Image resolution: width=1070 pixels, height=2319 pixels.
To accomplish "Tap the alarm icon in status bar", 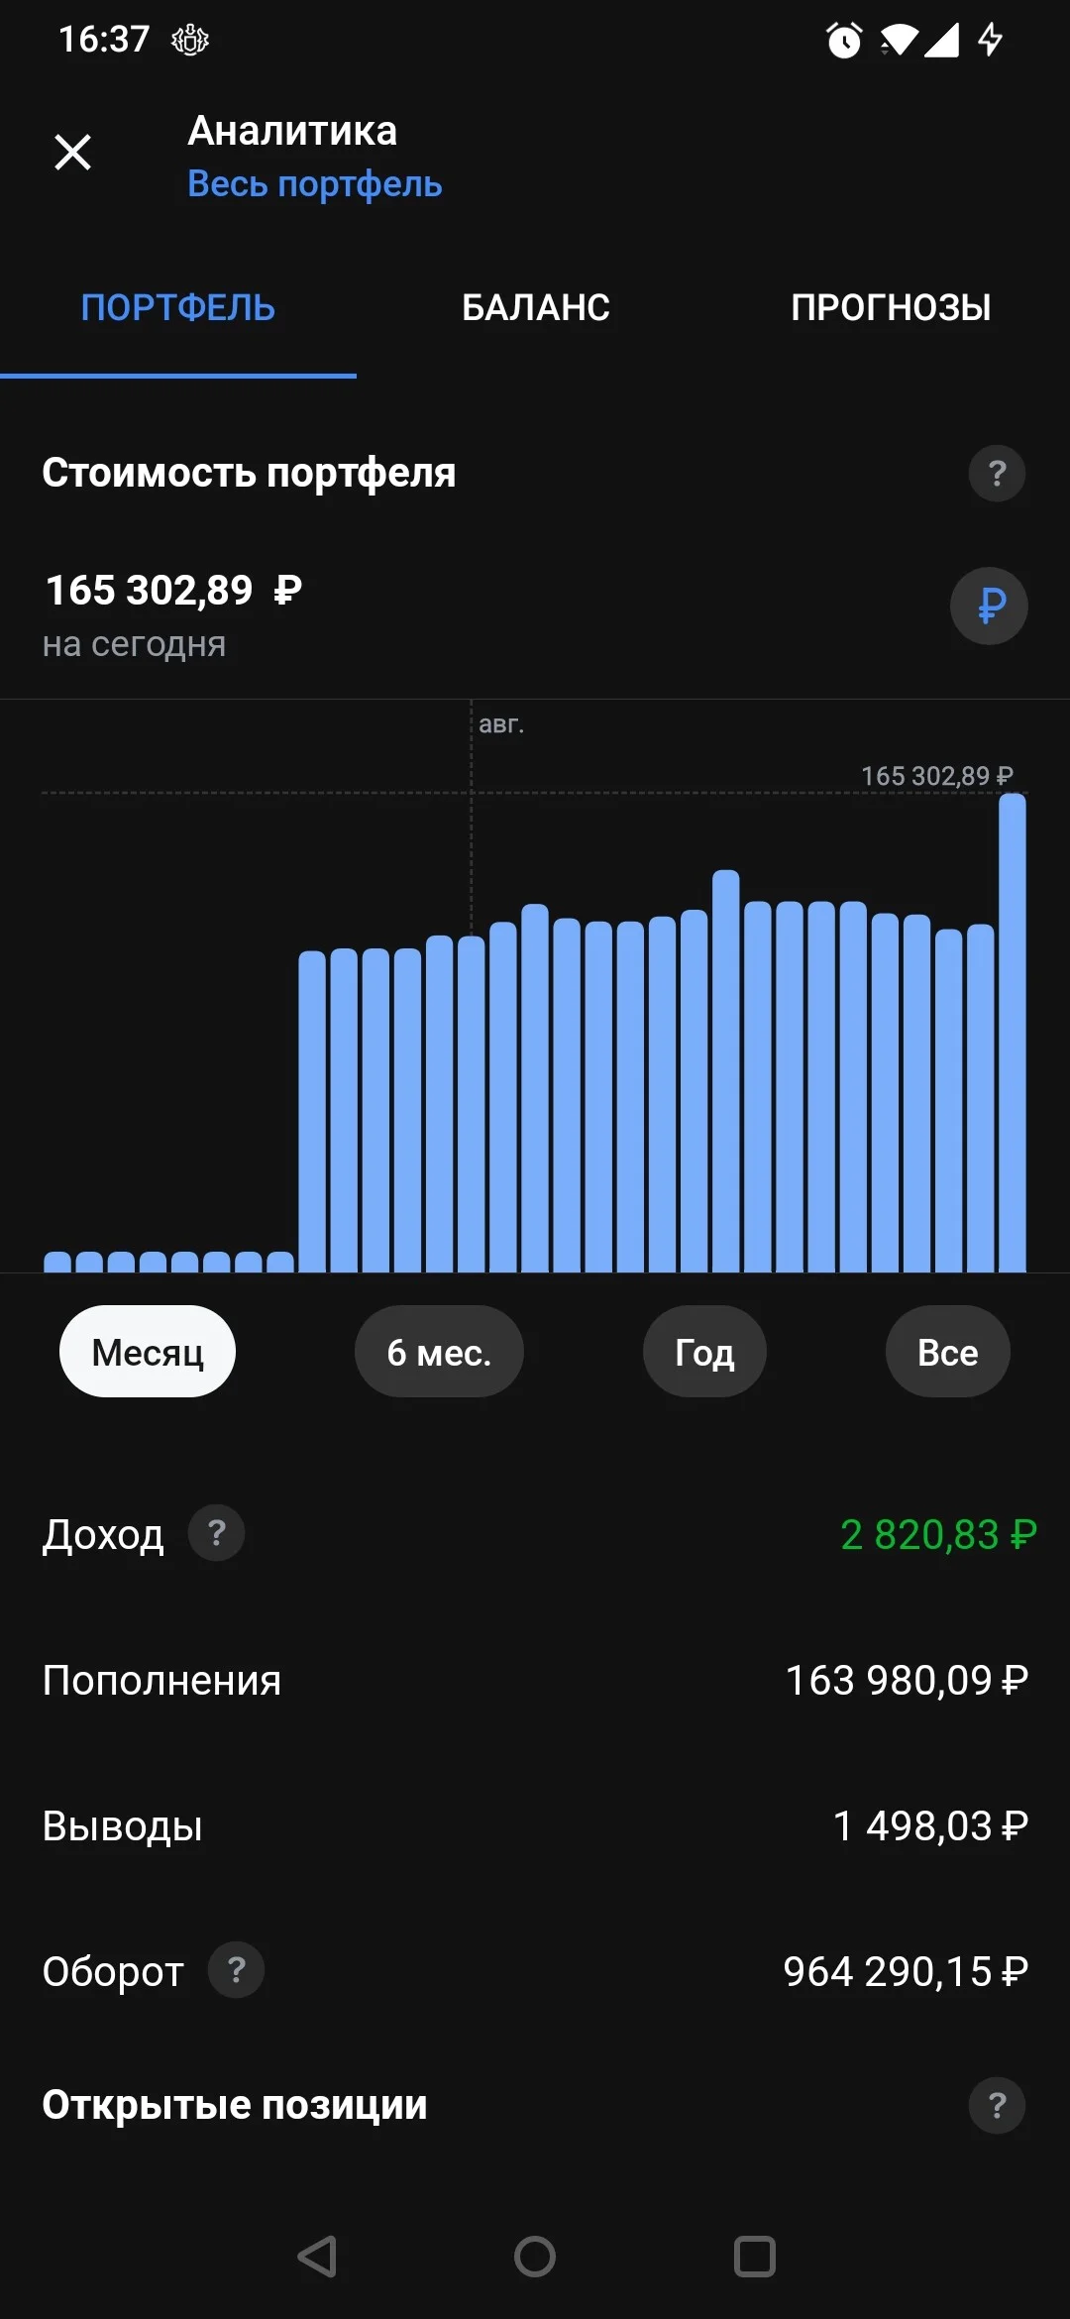I will click(x=844, y=40).
